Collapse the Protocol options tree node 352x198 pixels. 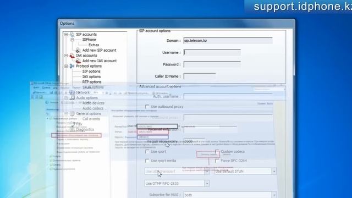pos(66,66)
